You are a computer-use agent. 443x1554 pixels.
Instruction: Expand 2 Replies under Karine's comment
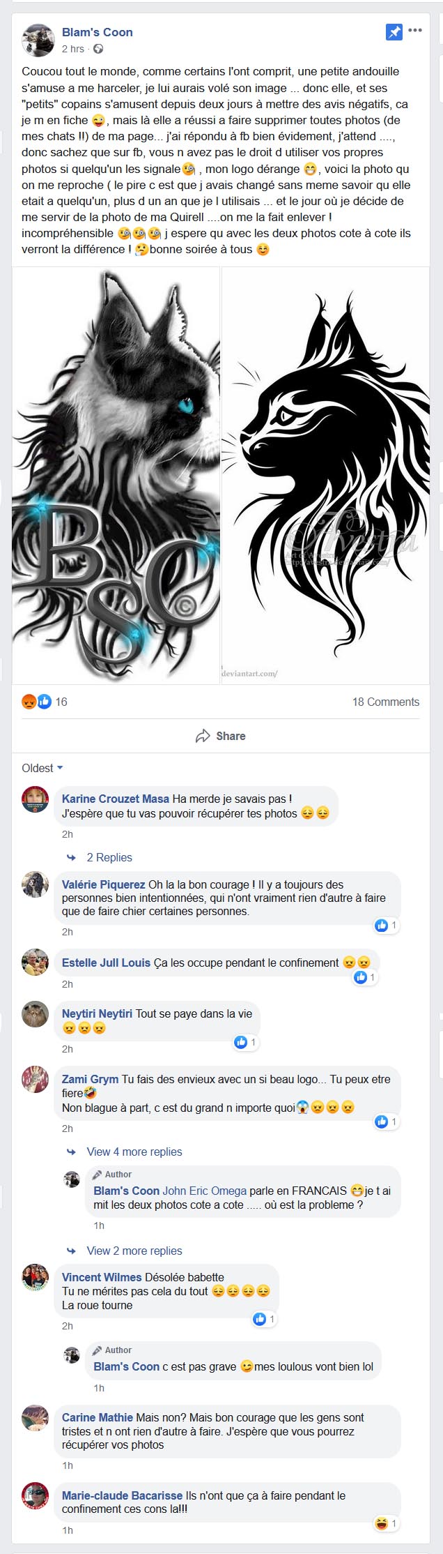pos(109,857)
